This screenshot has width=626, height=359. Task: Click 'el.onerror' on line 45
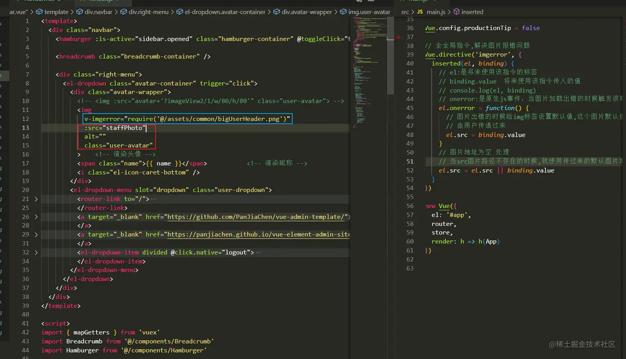click(457, 108)
